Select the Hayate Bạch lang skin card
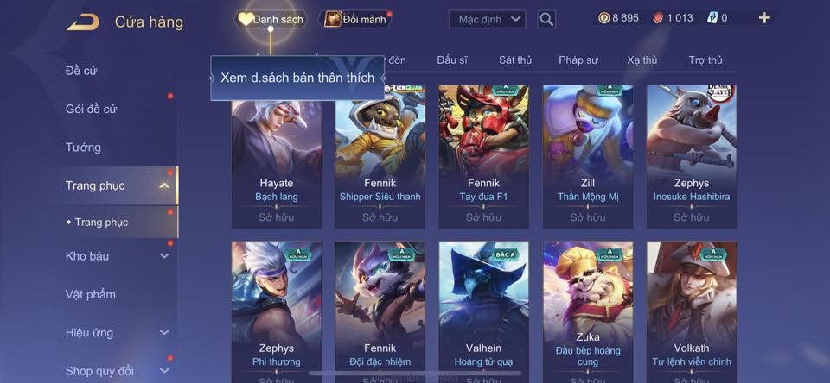This screenshot has width=830, height=383. (x=277, y=157)
